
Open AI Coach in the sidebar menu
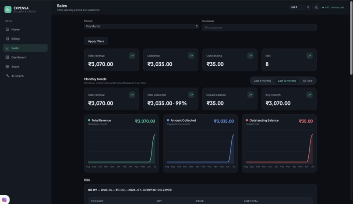coord(25,76)
